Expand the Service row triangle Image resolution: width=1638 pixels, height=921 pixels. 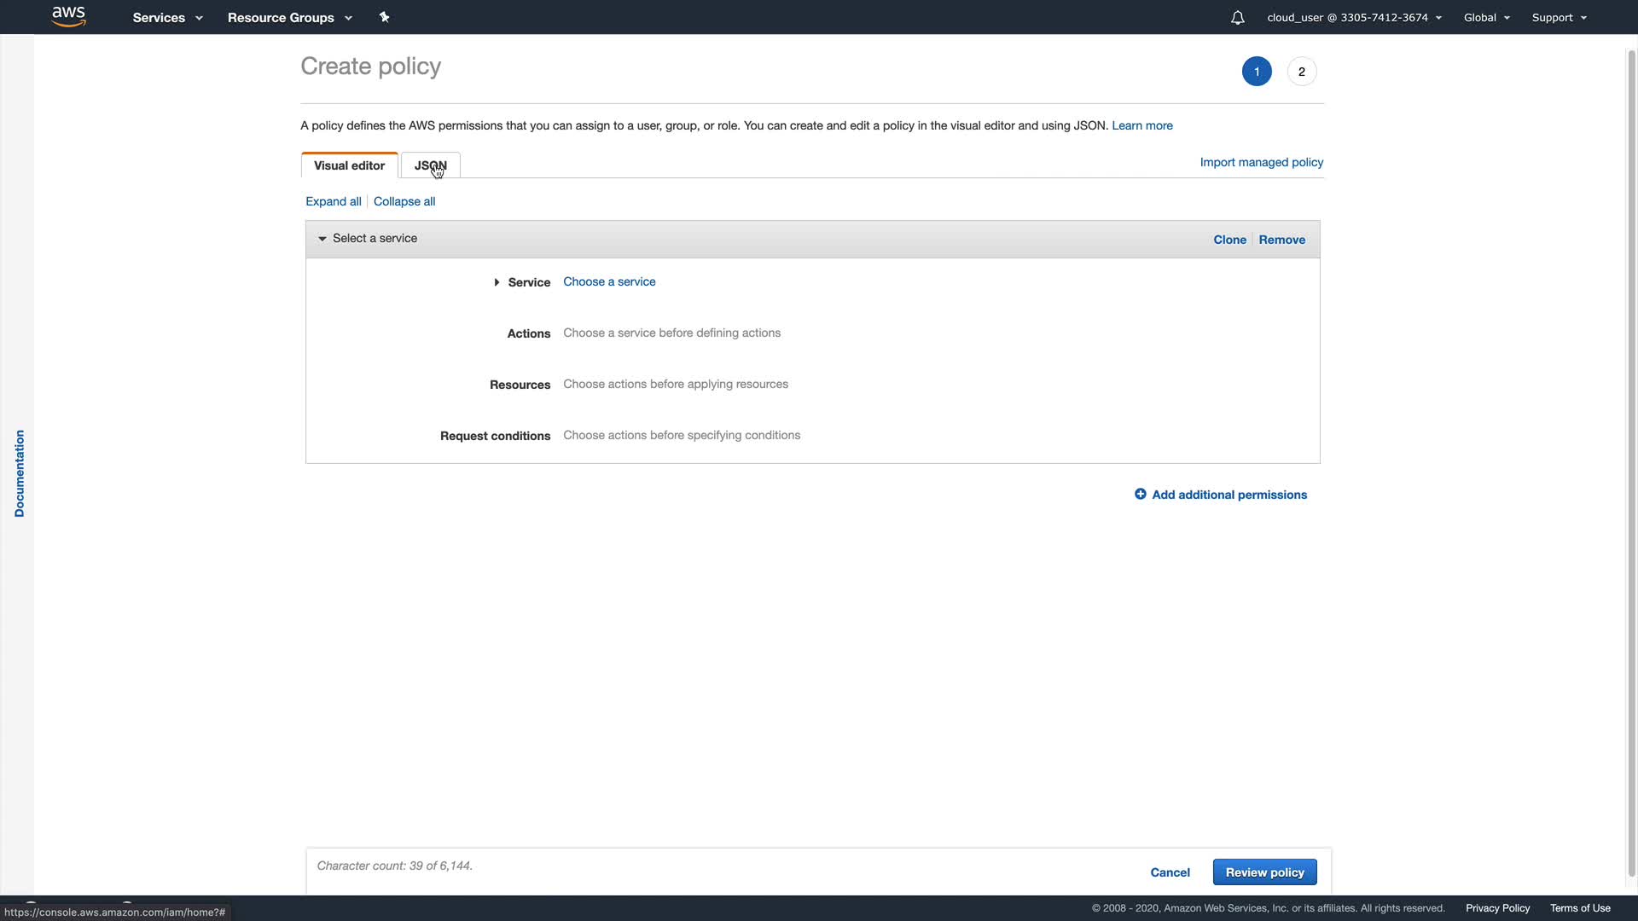pos(497,282)
